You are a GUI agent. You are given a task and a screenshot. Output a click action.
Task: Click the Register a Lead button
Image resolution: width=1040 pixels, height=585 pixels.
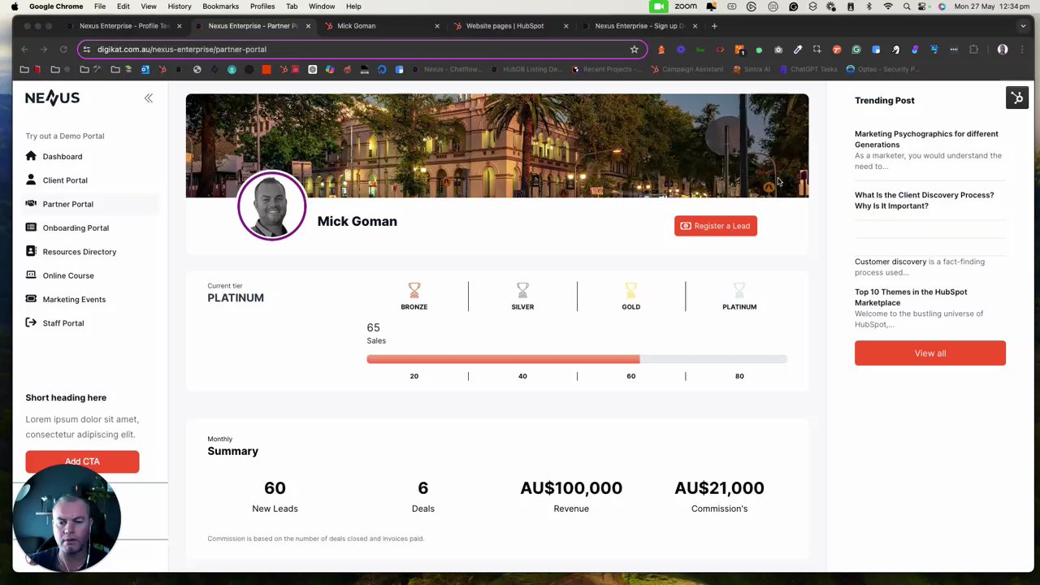coord(716,226)
